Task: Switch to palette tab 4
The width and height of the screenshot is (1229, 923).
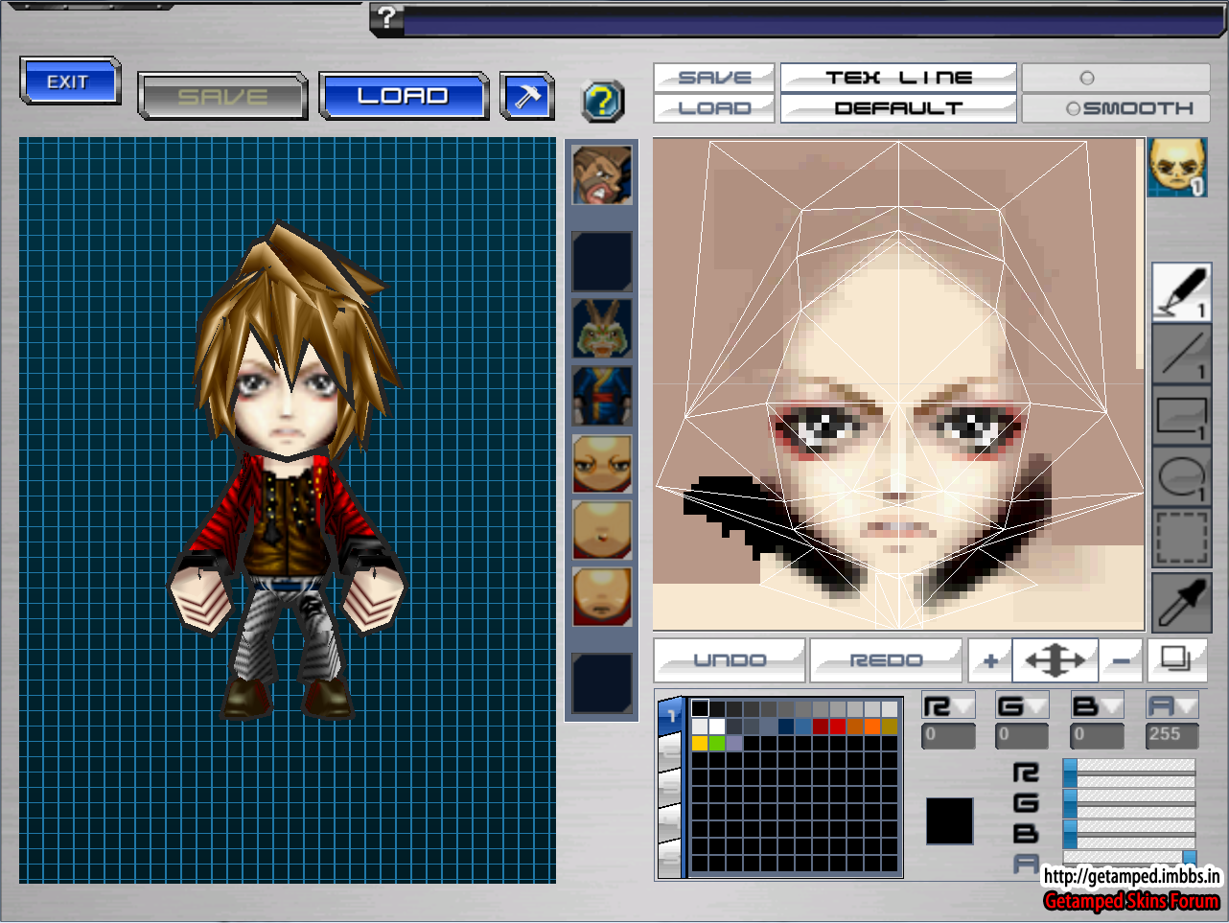Action: pos(670,824)
